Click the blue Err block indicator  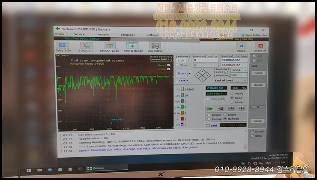coord(182,125)
